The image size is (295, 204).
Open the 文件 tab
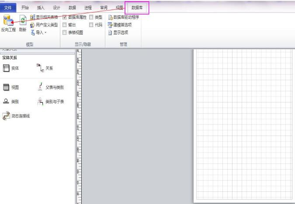[x=8, y=8]
